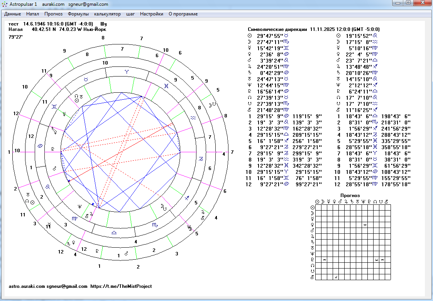Open the Прогноз menu
The image size is (433, 301).
53,14
